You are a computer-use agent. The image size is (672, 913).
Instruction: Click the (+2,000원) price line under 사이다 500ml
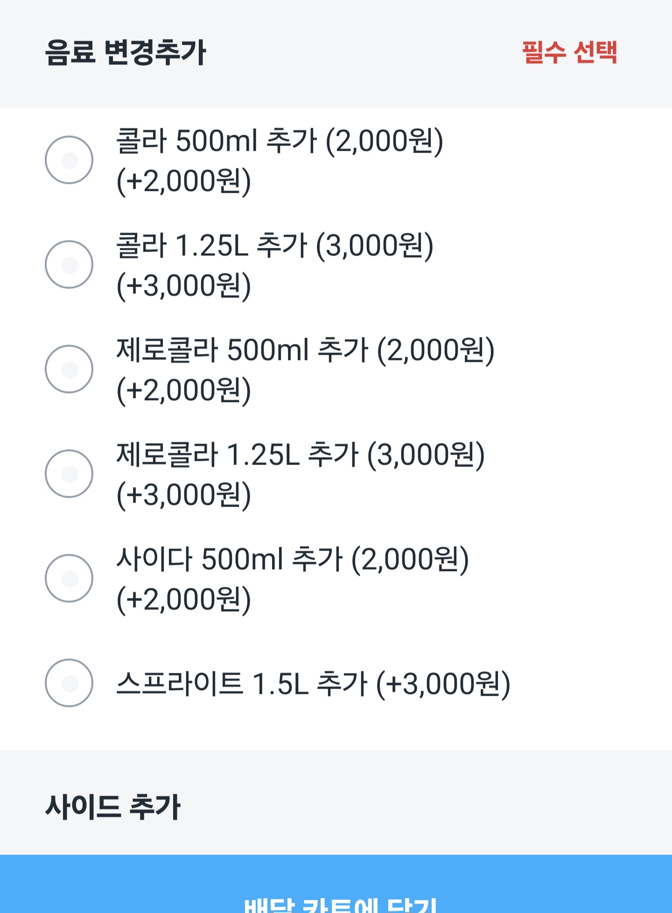(x=183, y=600)
